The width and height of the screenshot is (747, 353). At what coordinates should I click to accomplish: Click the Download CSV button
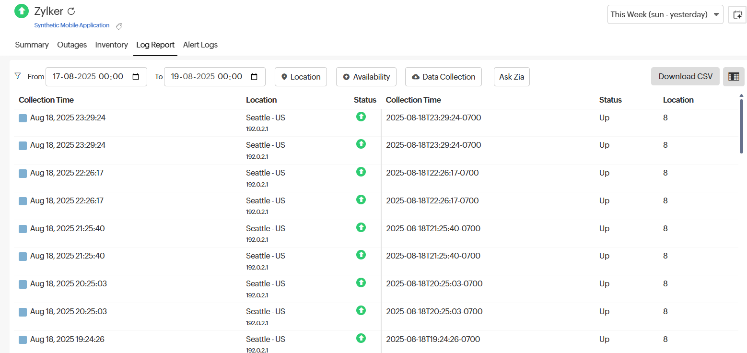pos(685,77)
